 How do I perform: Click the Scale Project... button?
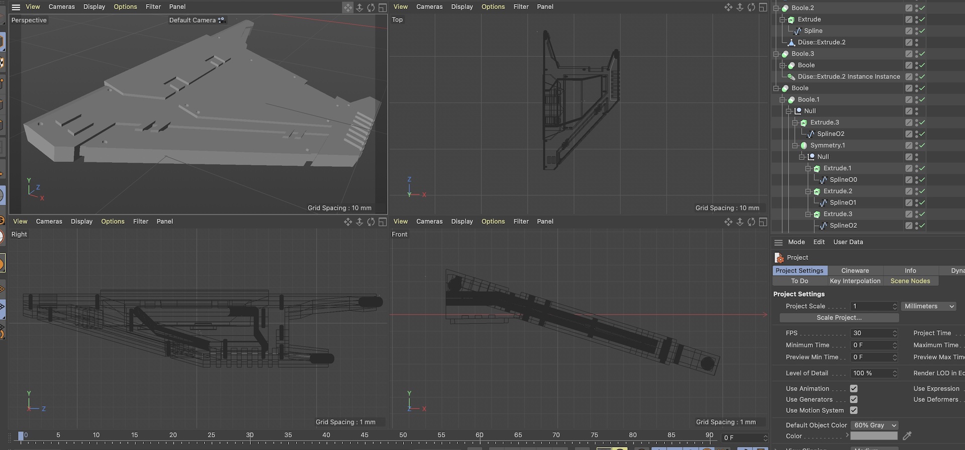click(x=839, y=318)
